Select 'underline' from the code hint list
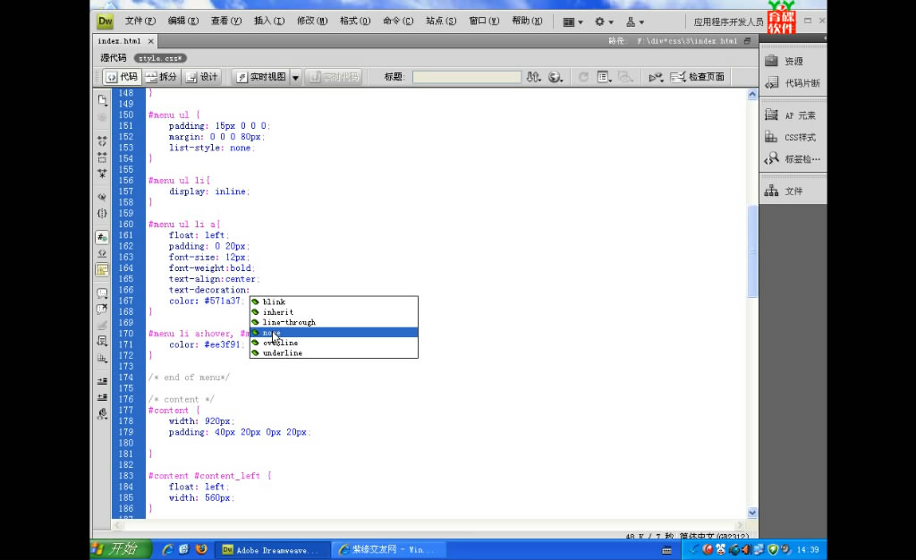Screen dimensions: 916x560 (334, 352)
